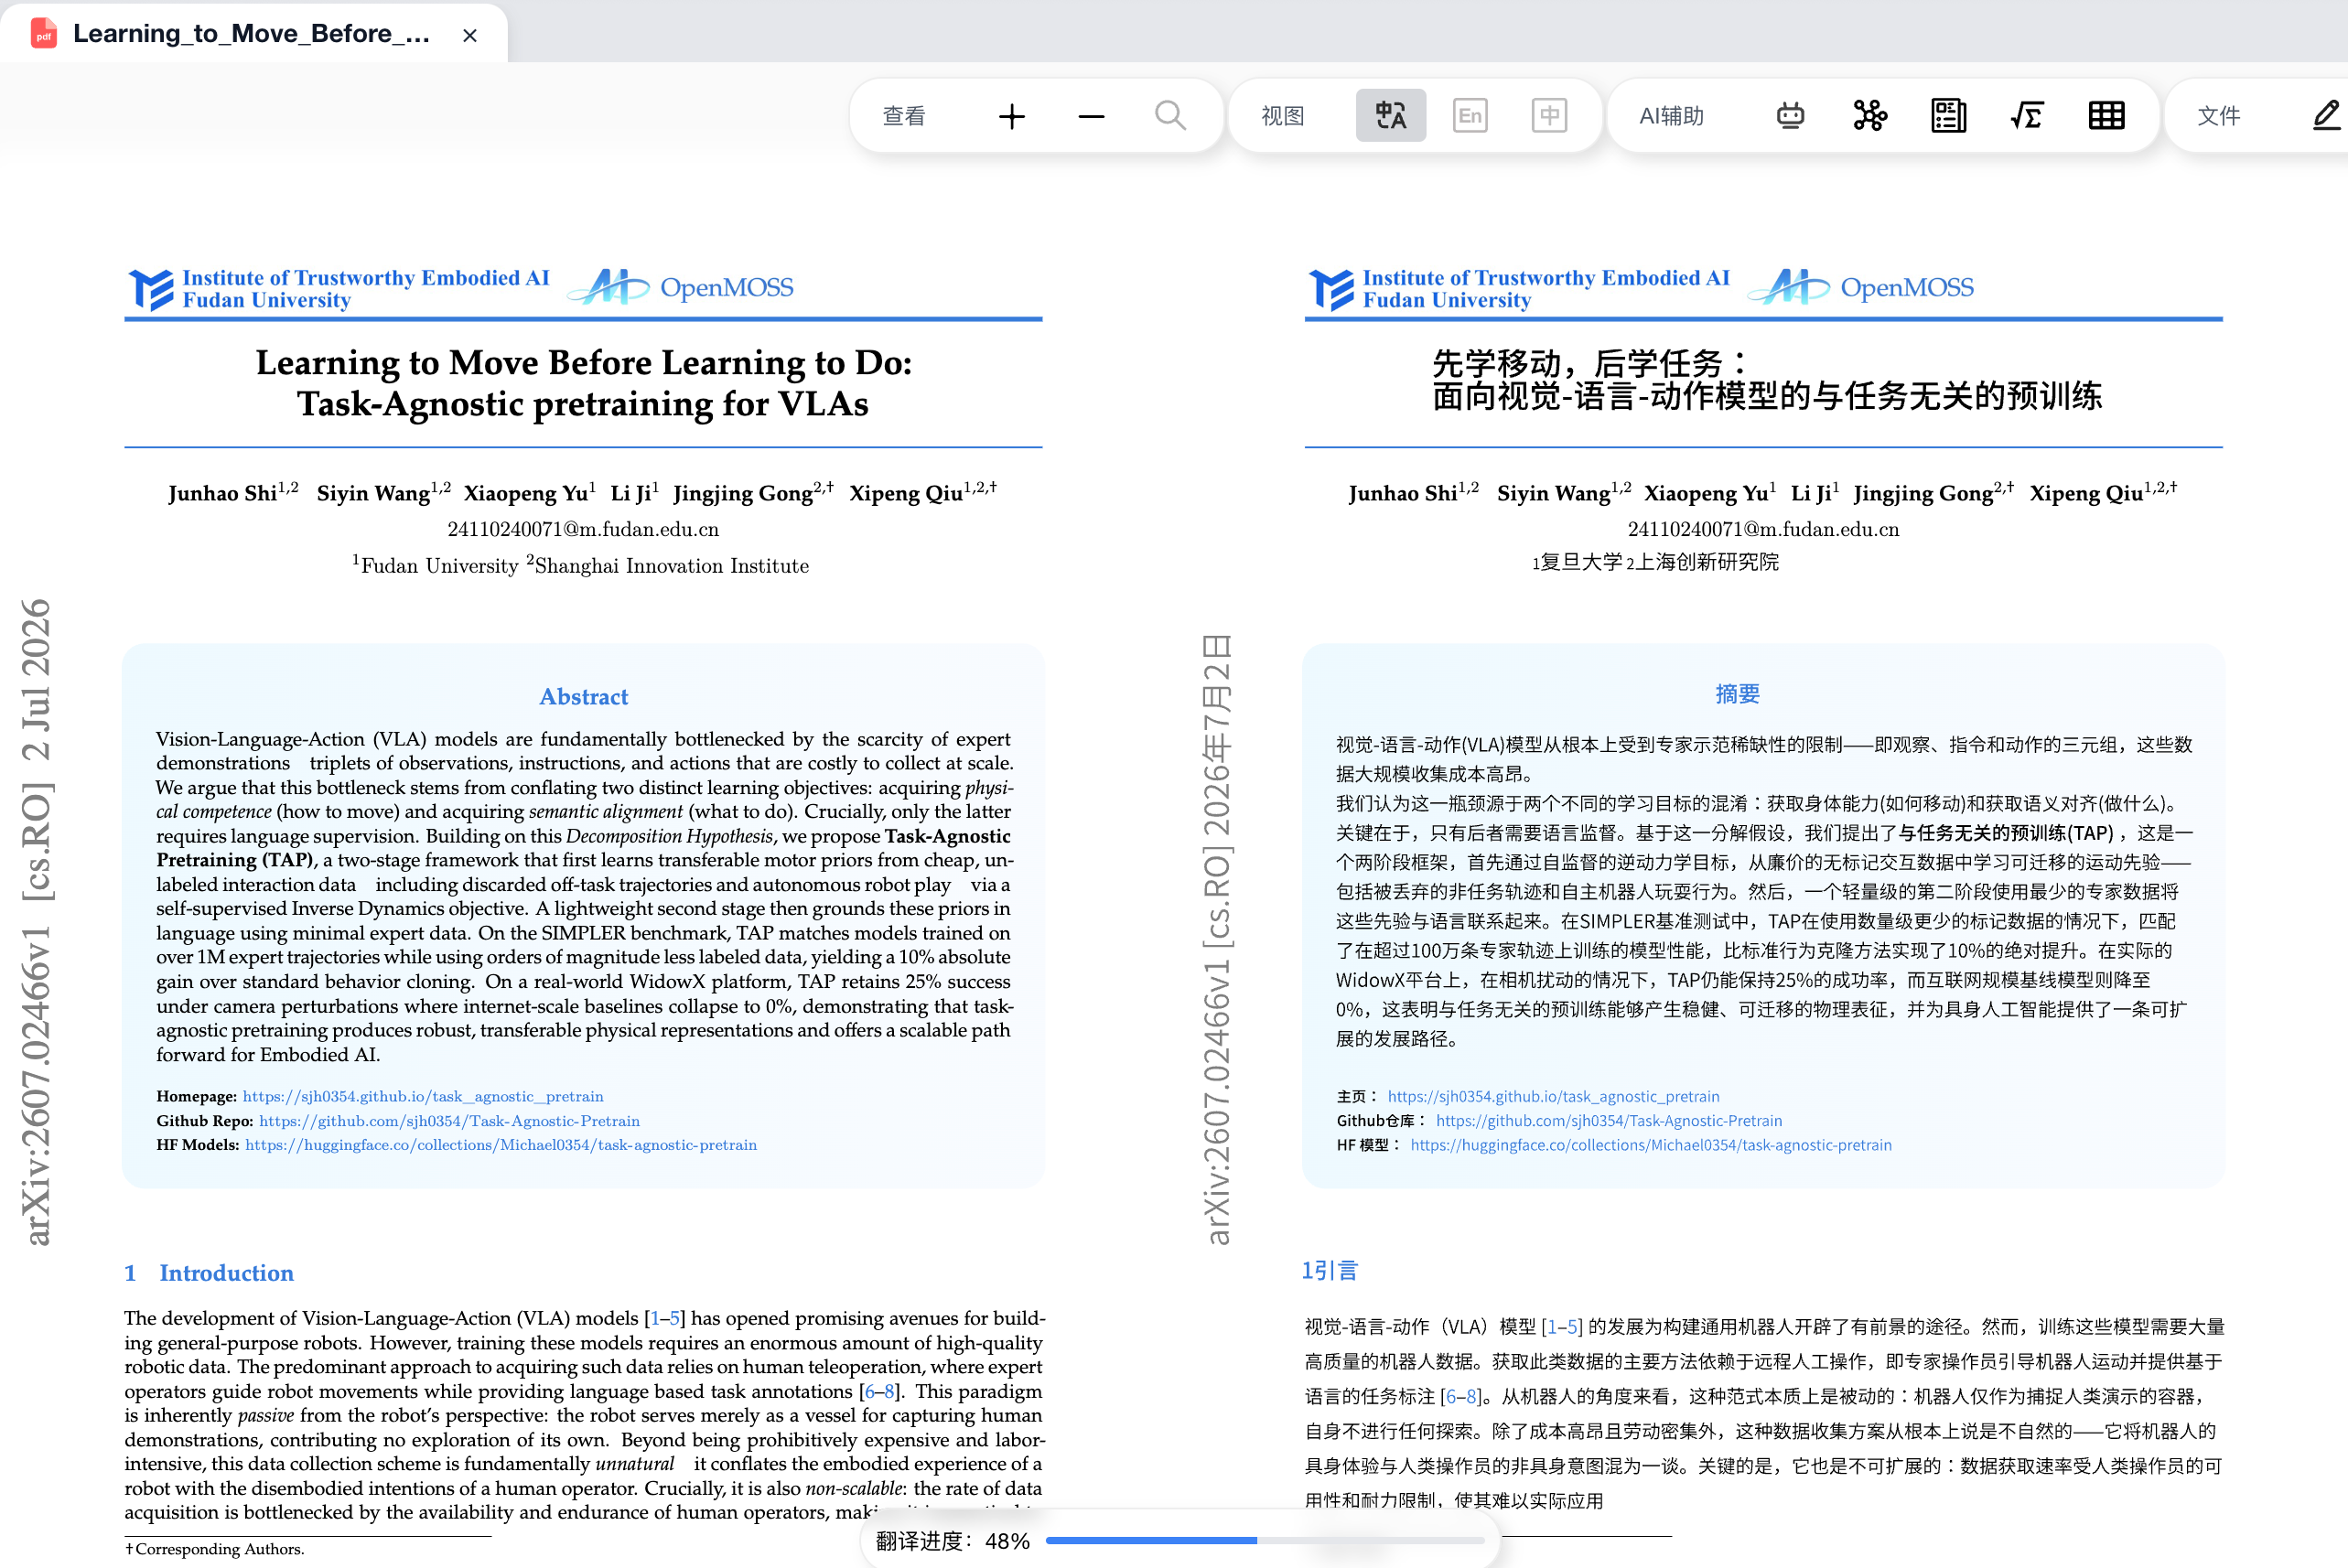Image resolution: width=2348 pixels, height=1568 pixels.
Task: Click the Chinese translated title text
Action: click(1767, 380)
